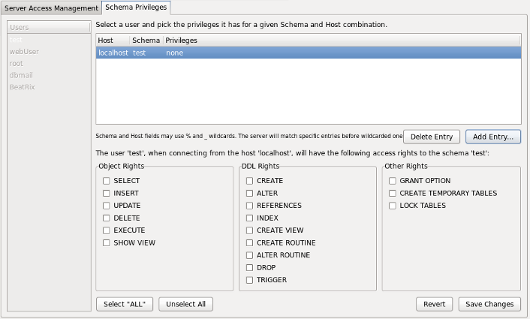This screenshot has width=530, height=319.
Task: Toggle the DROP checkbox
Action: tap(250, 267)
